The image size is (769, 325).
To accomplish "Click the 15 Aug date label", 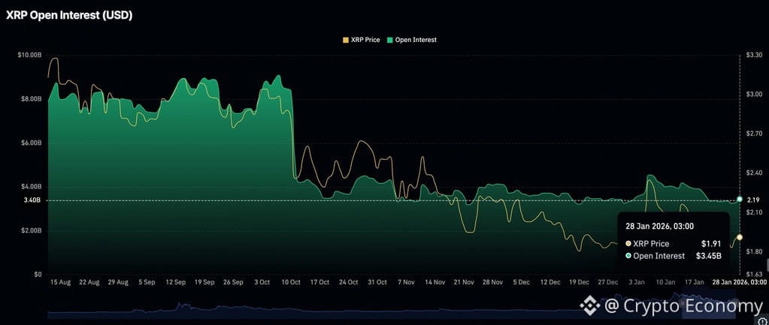I will (x=60, y=283).
